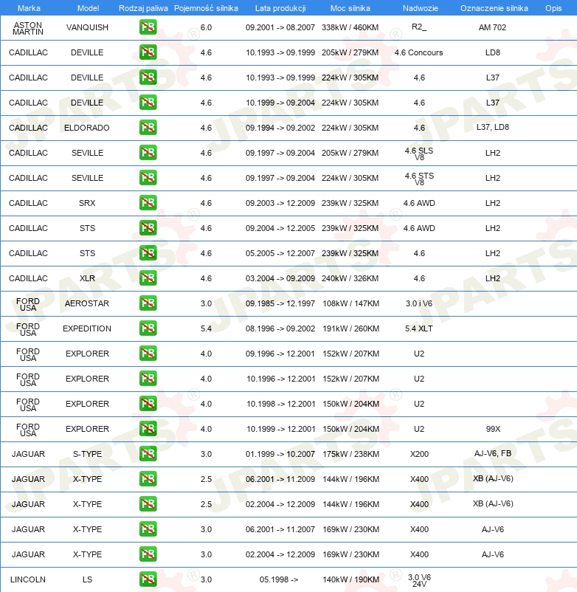
Task: Select the 4.6 Concours body cell
Action: click(x=419, y=52)
